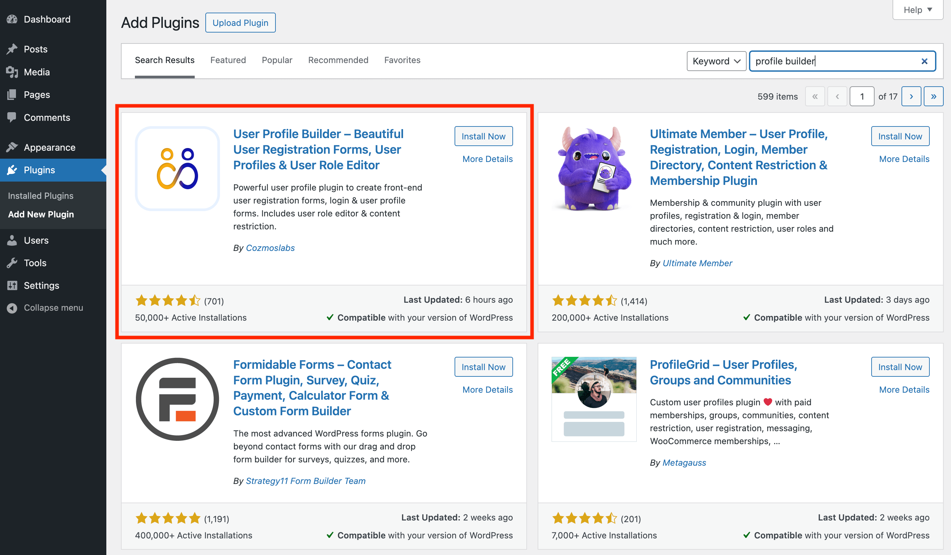951x555 pixels.
Task: Click Last Updated 6 hours ago text
Action: tap(458, 300)
